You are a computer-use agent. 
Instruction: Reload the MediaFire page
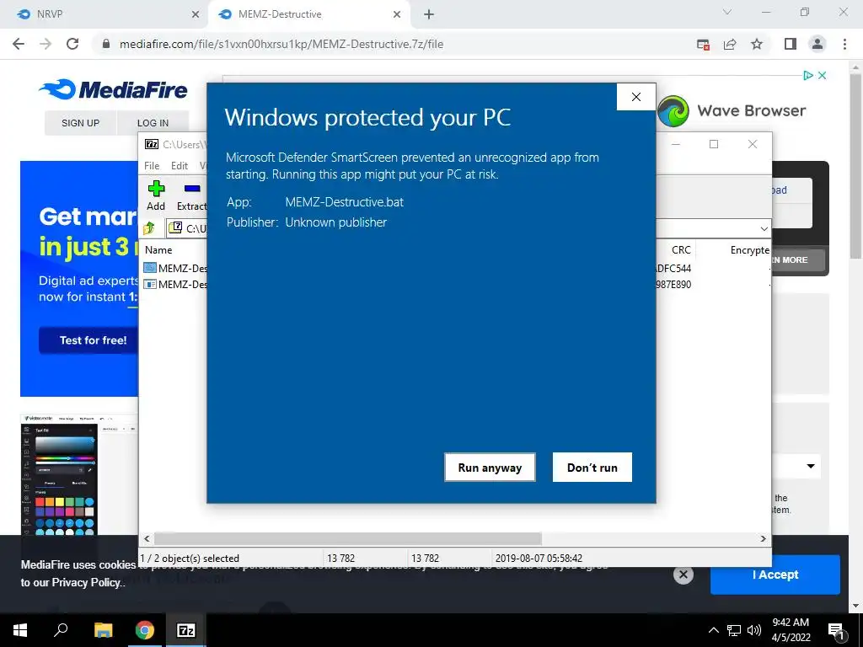coord(72,44)
